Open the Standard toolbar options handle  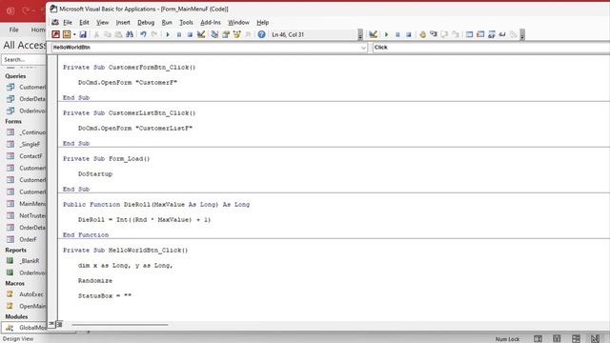pos(360,35)
